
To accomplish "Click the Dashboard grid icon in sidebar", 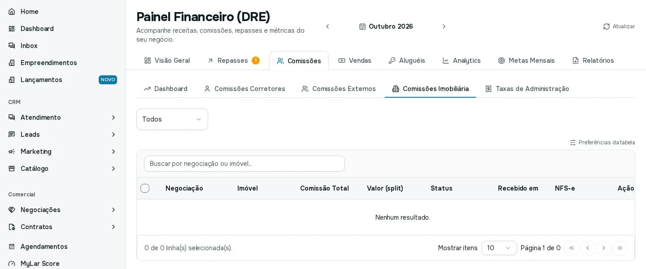I will coord(12,29).
